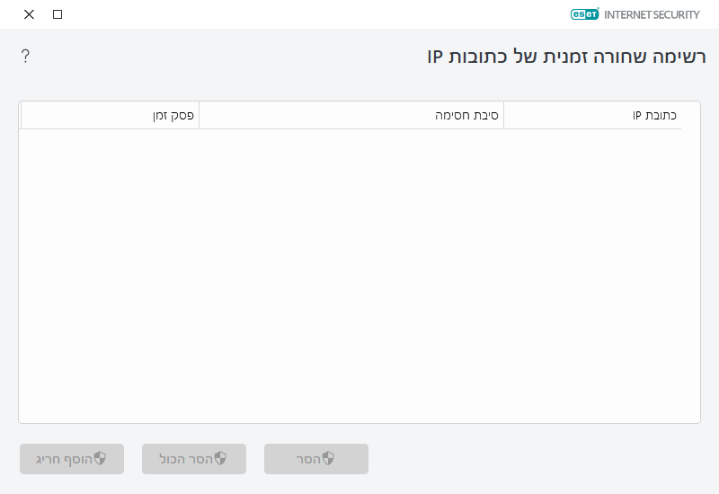Click the shield icon beside הסר הכול
The height and width of the screenshot is (494, 719).
(220, 459)
